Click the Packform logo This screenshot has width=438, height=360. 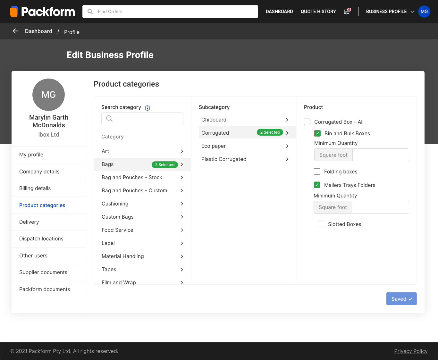[42, 12]
